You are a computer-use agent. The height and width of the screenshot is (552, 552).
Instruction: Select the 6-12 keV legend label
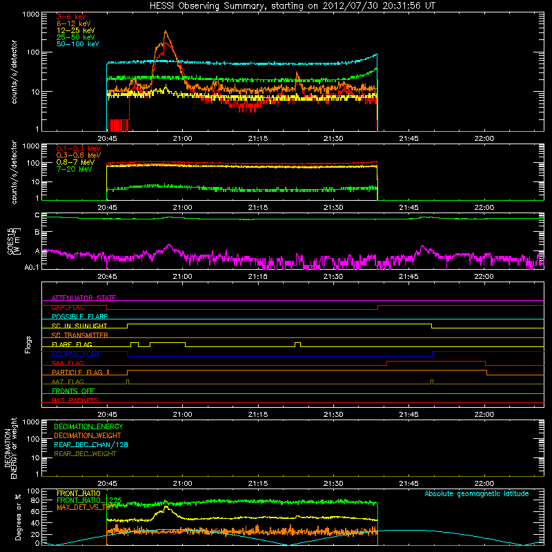pyautogui.click(x=73, y=23)
